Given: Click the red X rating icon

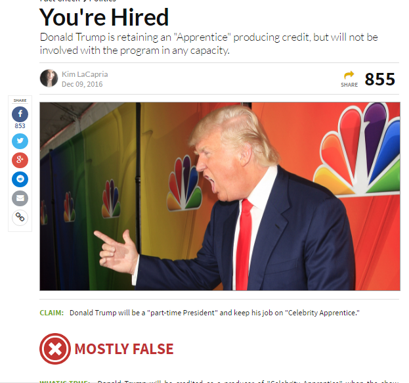Looking at the screenshot, I should [55, 349].
